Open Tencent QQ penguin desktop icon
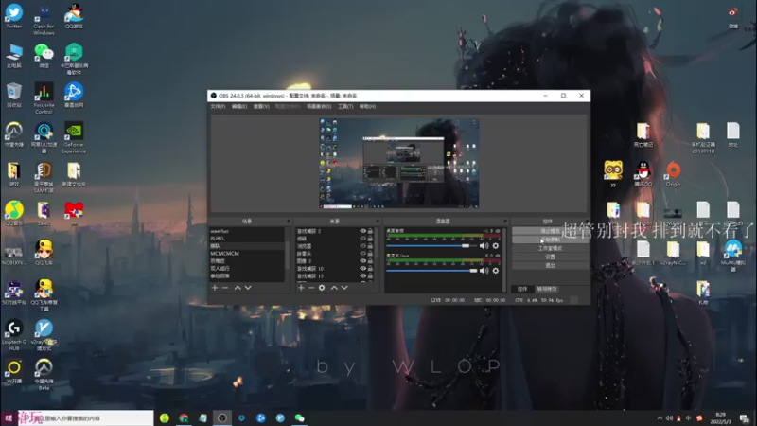Viewport: 757px width, 426px height. (643, 174)
